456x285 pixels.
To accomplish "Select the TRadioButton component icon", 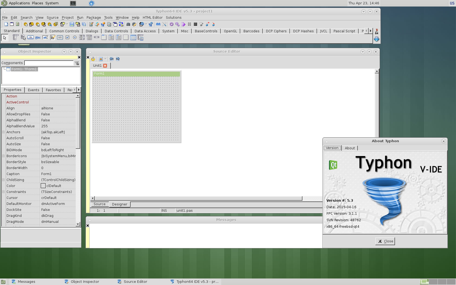I will [x=75, y=37].
